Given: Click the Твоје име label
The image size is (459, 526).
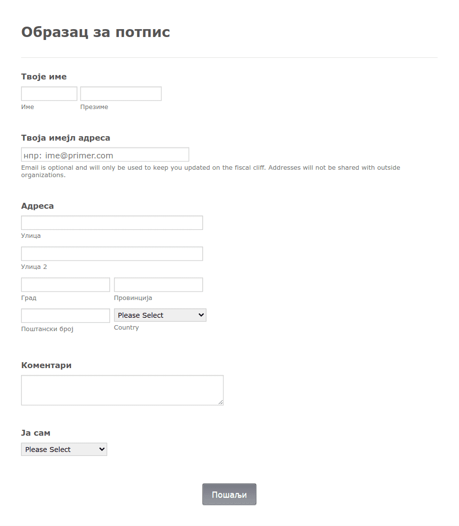Looking at the screenshot, I should (44, 77).
